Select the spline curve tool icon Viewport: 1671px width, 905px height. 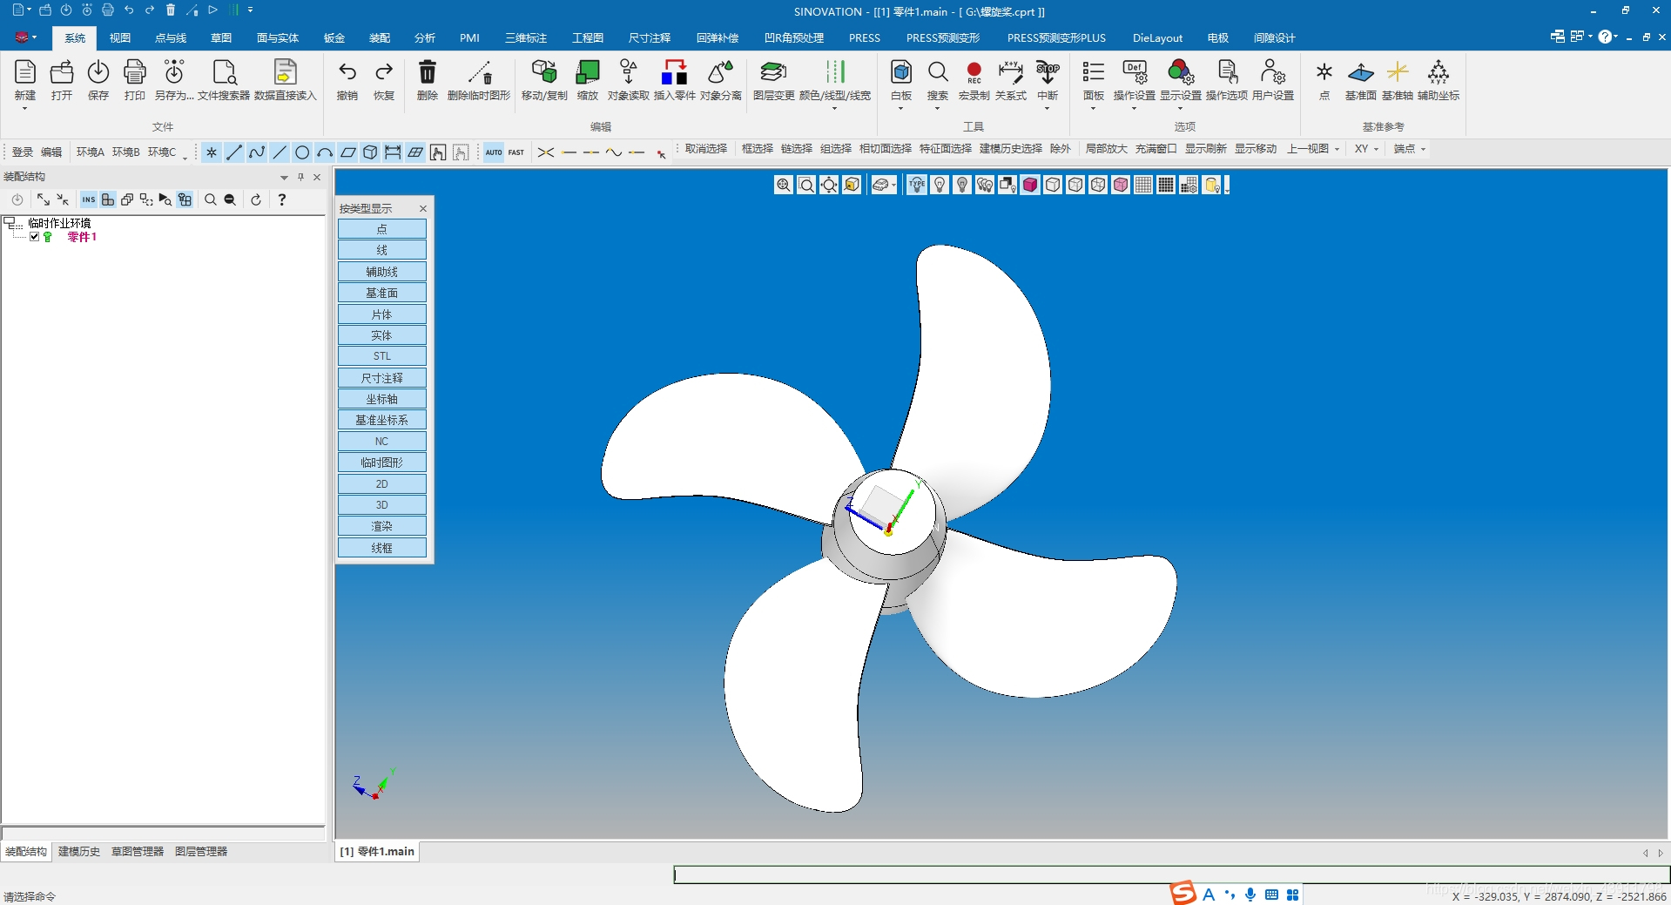(x=257, y=152)
